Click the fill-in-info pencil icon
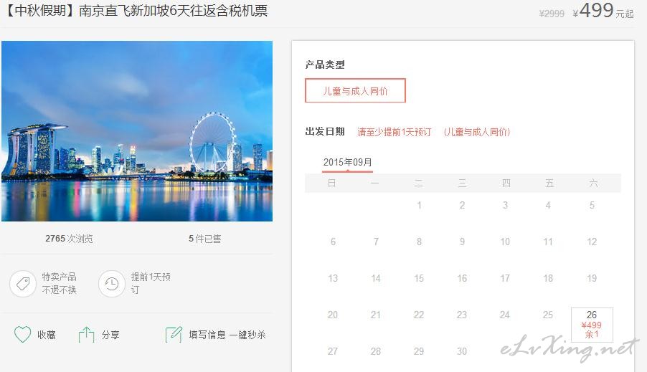The width and height of the screenshot is (647, 372). [174, 334]
